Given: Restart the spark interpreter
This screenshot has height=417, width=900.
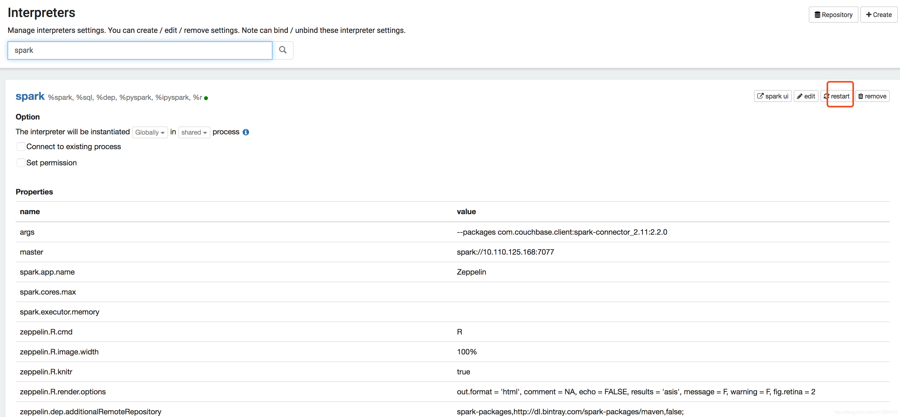Looking at the screenshot, I should point(836,96).
